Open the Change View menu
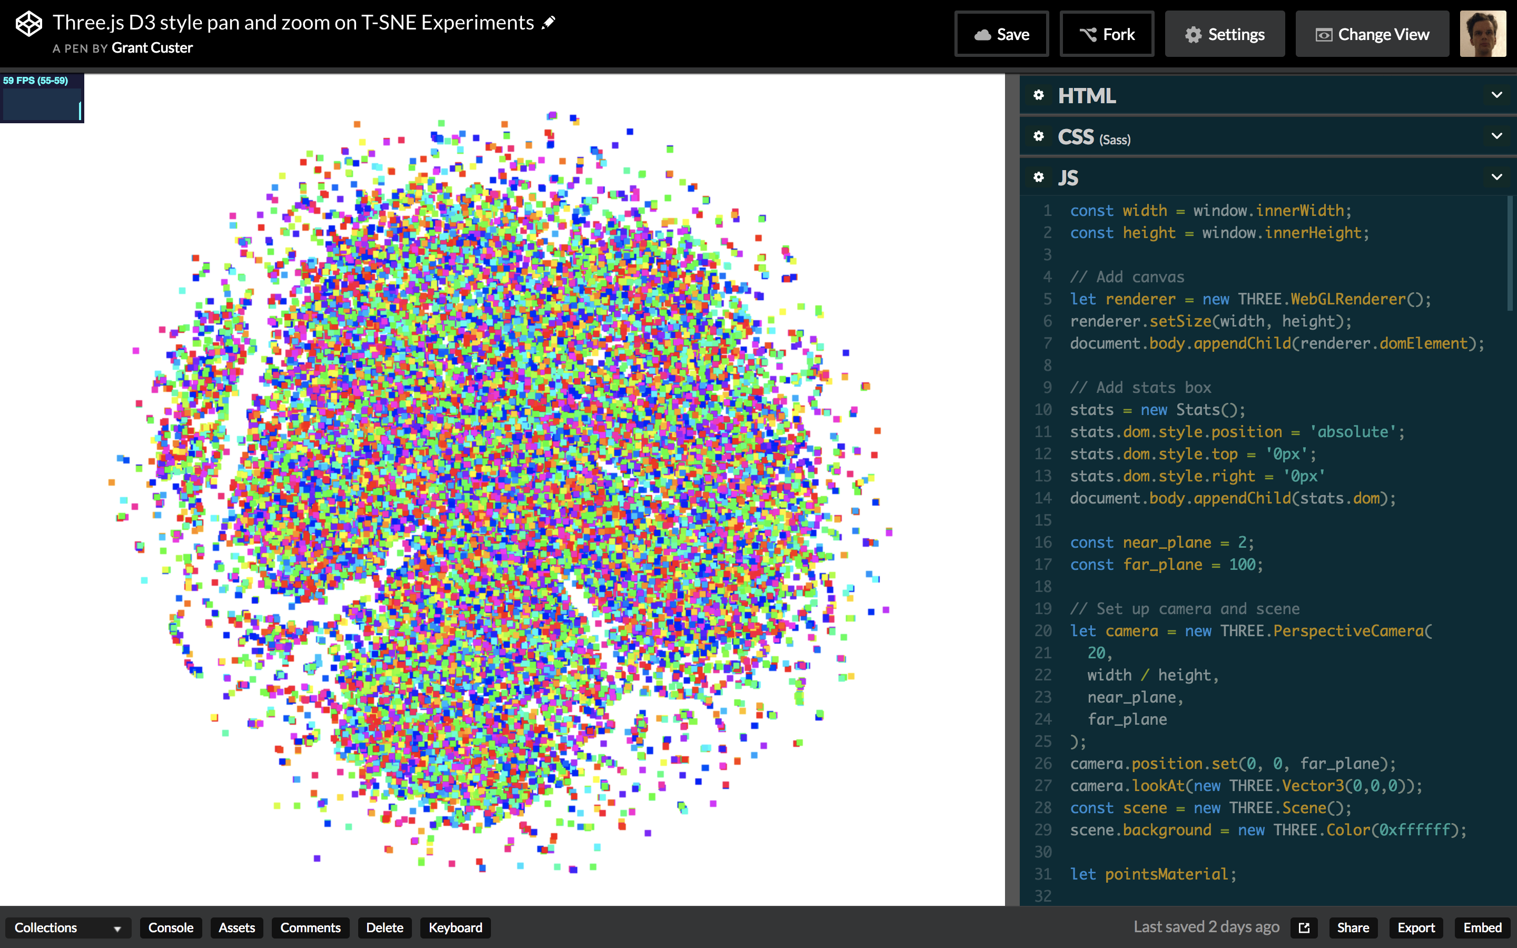 [x=1372, y=34]
